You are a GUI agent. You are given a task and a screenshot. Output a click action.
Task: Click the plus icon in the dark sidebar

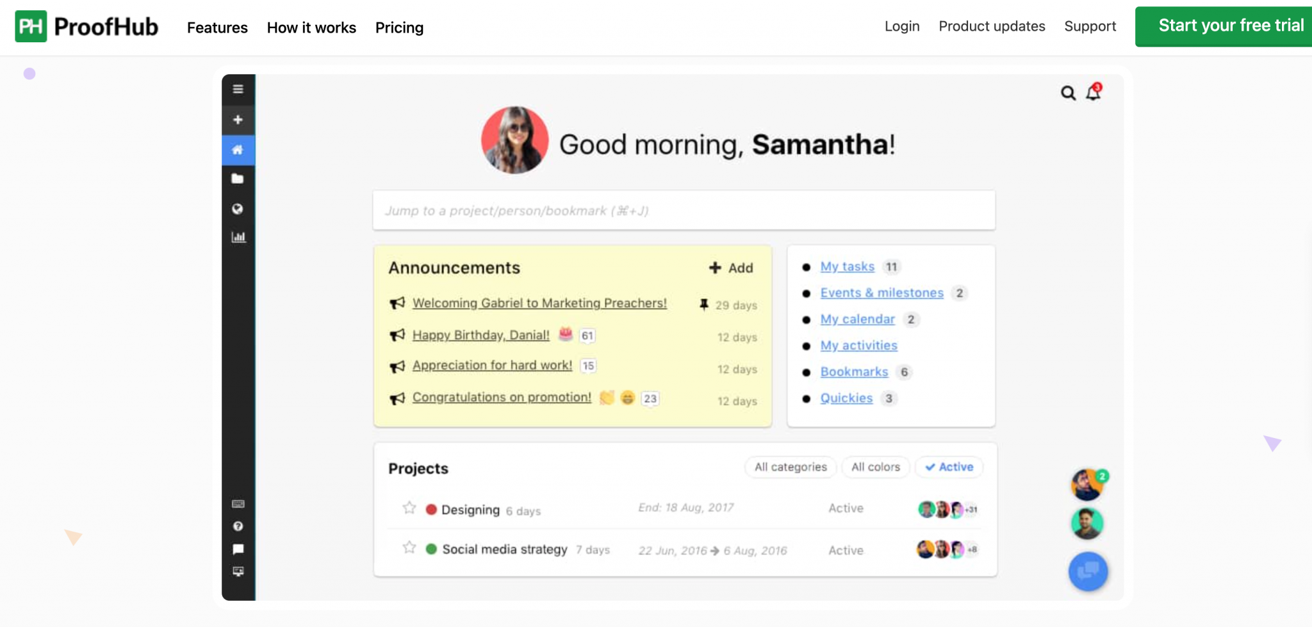(238, 120)
